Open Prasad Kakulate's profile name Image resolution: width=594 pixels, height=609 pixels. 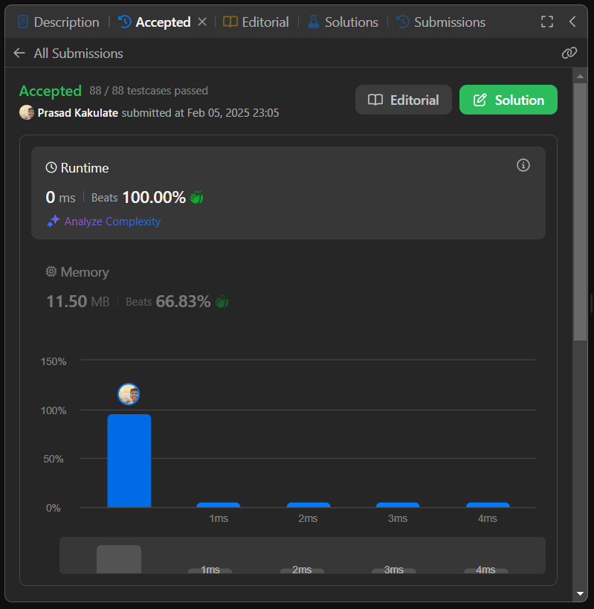point(77,112)
